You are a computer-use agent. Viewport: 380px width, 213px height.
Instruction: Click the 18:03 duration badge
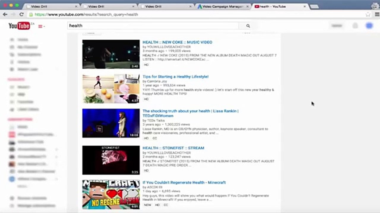click(x=134, y=135)
